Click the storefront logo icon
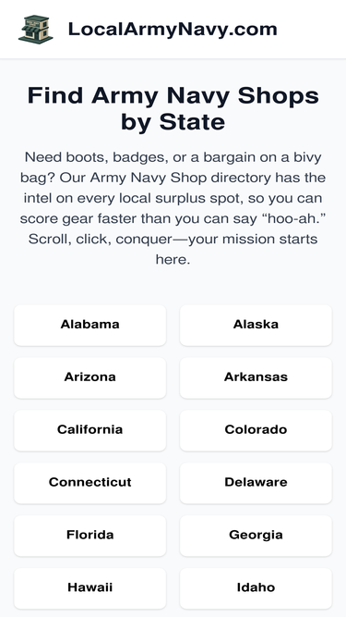 (36, 30)
